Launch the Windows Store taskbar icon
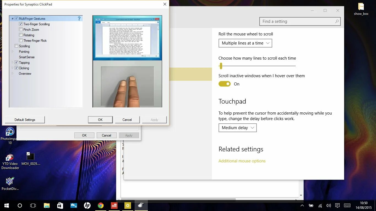The width and height of the screenshot is (376, 211). pyautogui.click(x=60, y=206)
